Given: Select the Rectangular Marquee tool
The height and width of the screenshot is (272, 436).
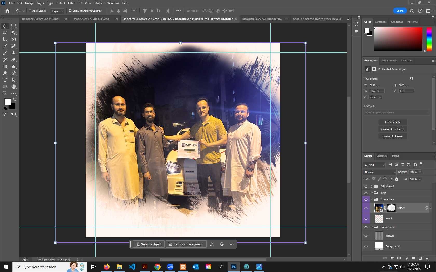Looking at the screenshot, I should tap(13, 26).
